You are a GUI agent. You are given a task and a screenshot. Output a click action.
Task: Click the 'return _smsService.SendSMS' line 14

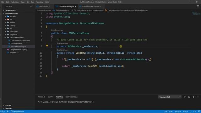[x=93, y=66]
